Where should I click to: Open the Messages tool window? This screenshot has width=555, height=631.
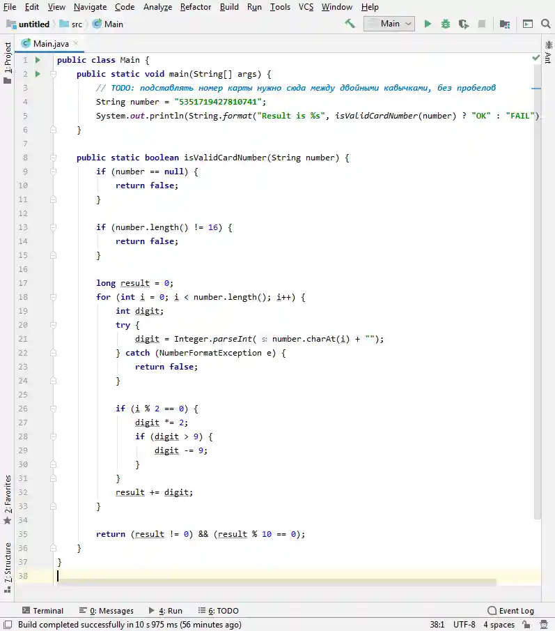pyautogui.click(x=106, y=611)
